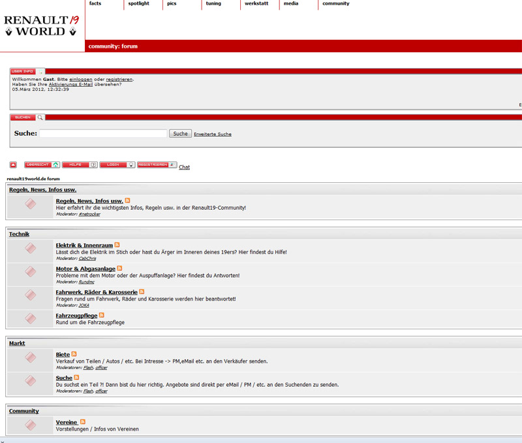View moderator Flash in Biete row
The width and height of the screenshot is (522, 443).
(x=88, y=367)
